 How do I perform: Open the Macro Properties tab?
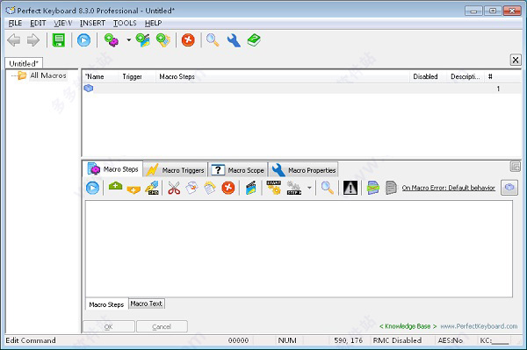303,170
